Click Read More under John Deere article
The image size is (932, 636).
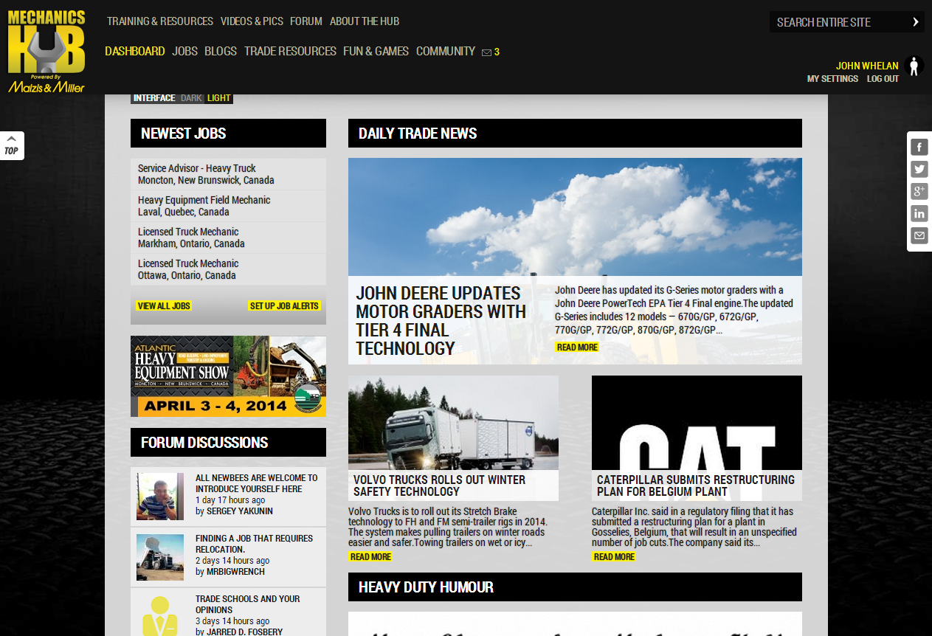coord(577,348)
